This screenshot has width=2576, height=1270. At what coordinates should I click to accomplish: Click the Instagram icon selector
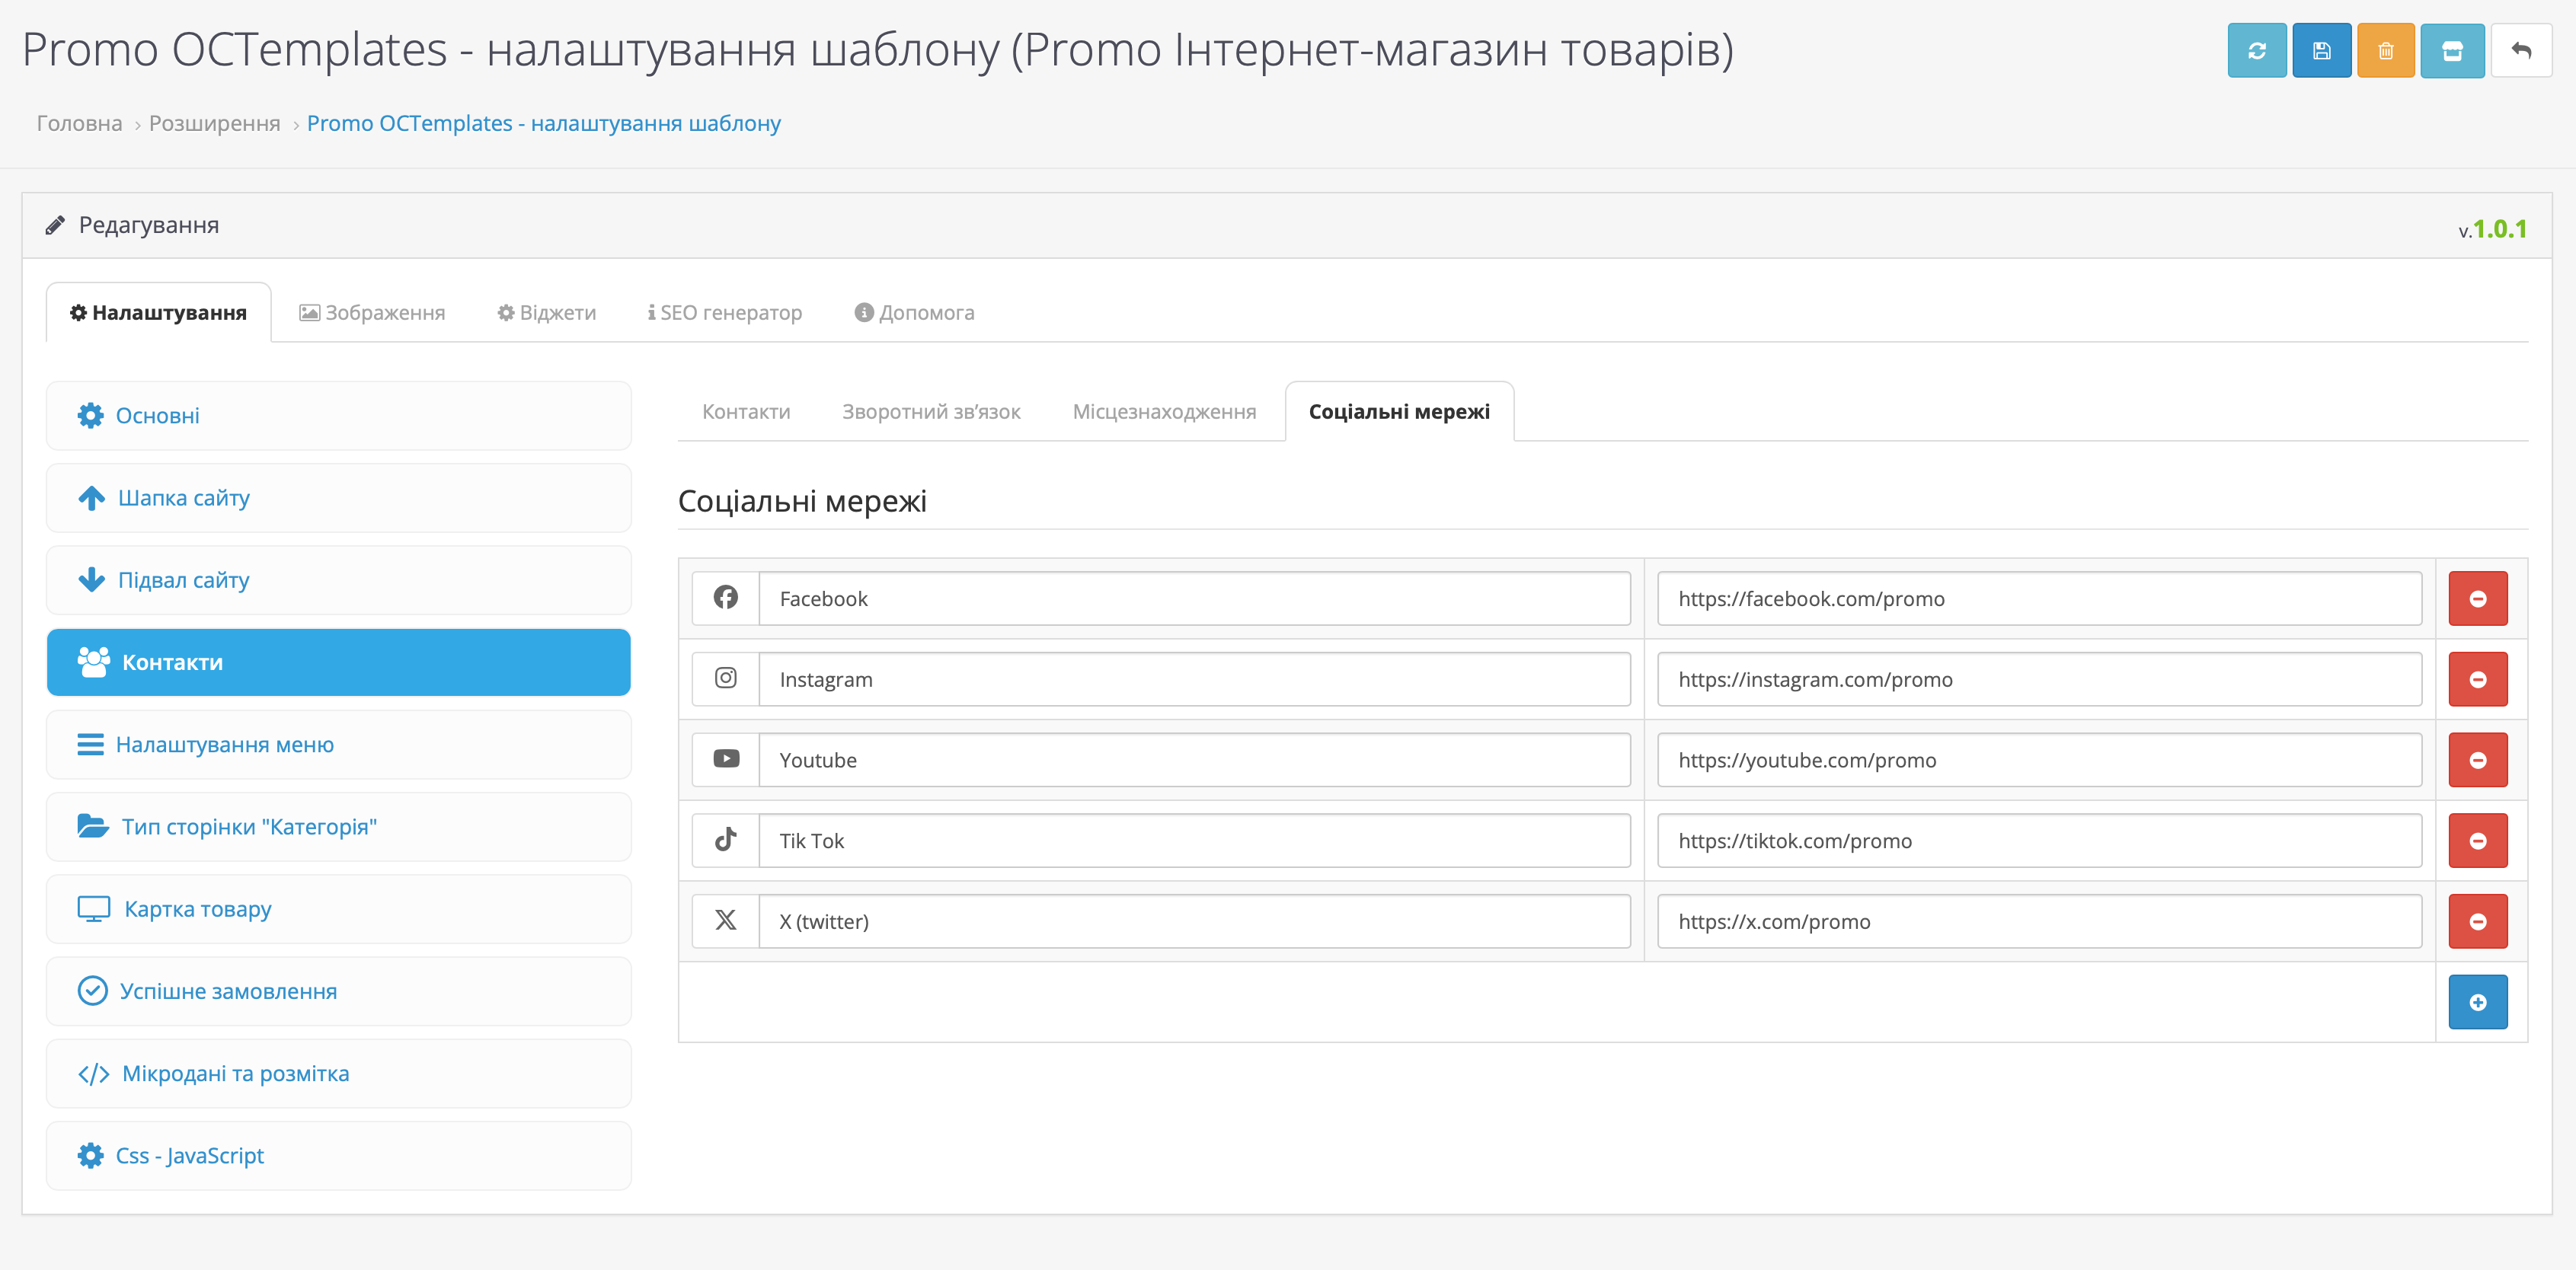[x=726, y=679]
